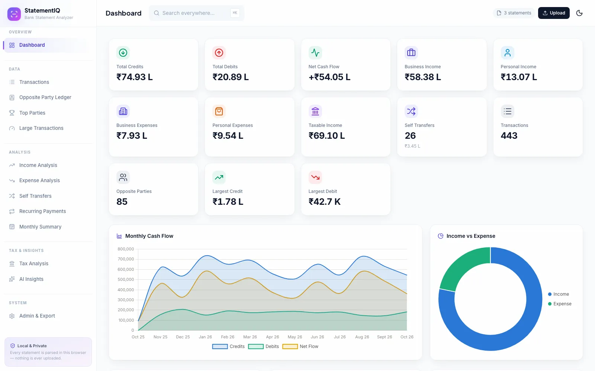Viewport: 595px width, 371px height.
Task: Click the ₹74.93 L Total Credits value
Action: coord(135,77)
